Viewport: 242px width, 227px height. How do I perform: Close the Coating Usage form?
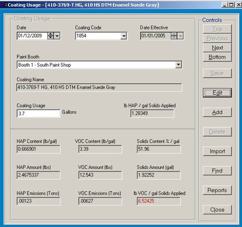[x=217, y=210]
